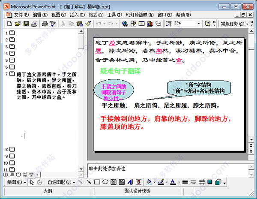Click the Paste clipboard icon

80,24
